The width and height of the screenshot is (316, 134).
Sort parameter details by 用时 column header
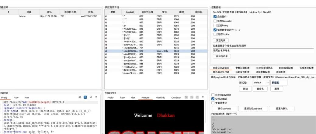click(181, 12)
